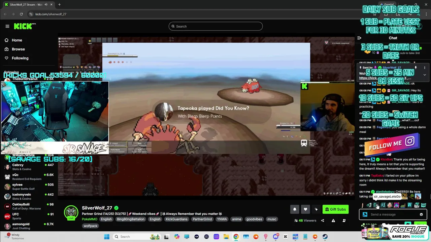Pick the W quick emote

click(x=410, y=205)
